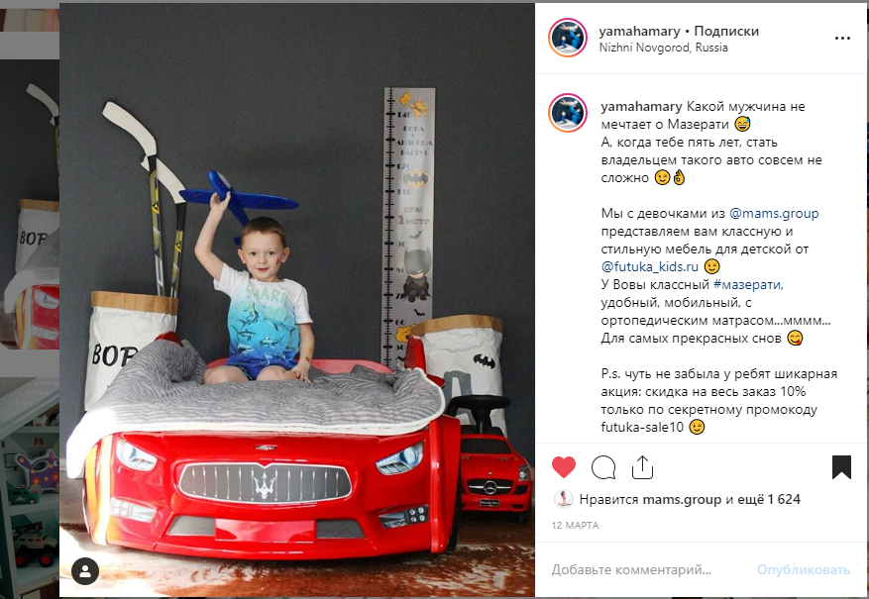This screenshot has height=599, width=869.
Task: Open yamahamary avatar in post header
Action: 568,38
